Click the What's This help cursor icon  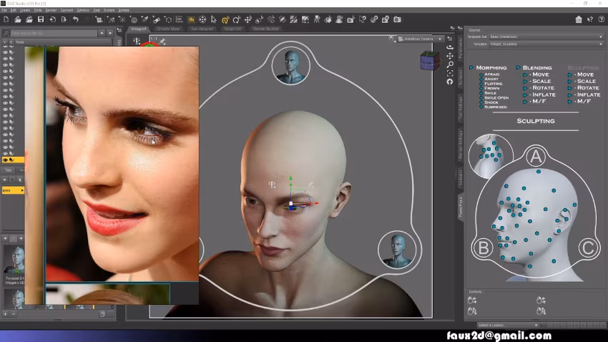[590, 19]
